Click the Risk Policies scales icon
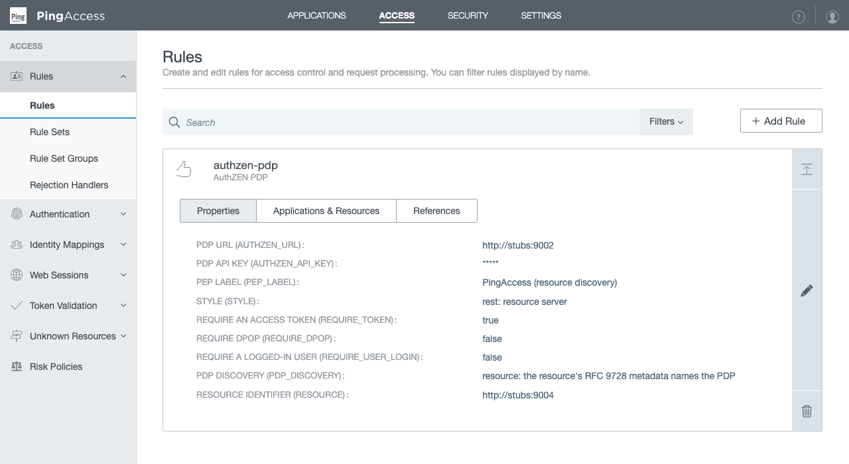The image size is (849, 464). point(17,367)
